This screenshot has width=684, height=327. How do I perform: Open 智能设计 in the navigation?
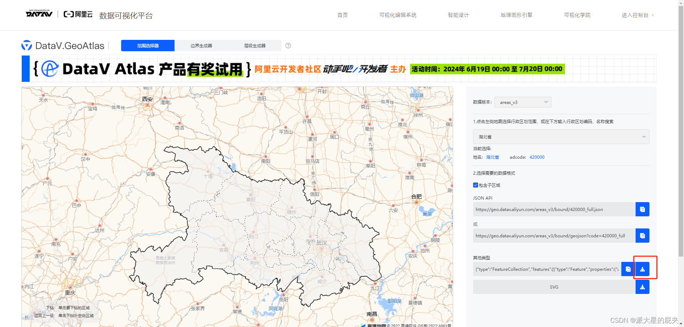[x=458, y=15]
